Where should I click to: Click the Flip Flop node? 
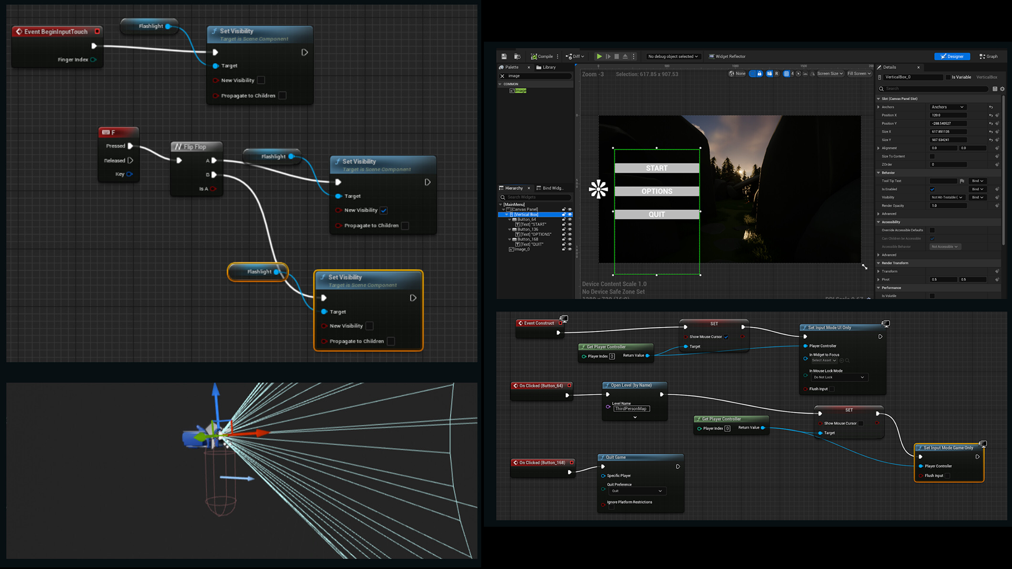pyautogui.click(x=196, y=169)
